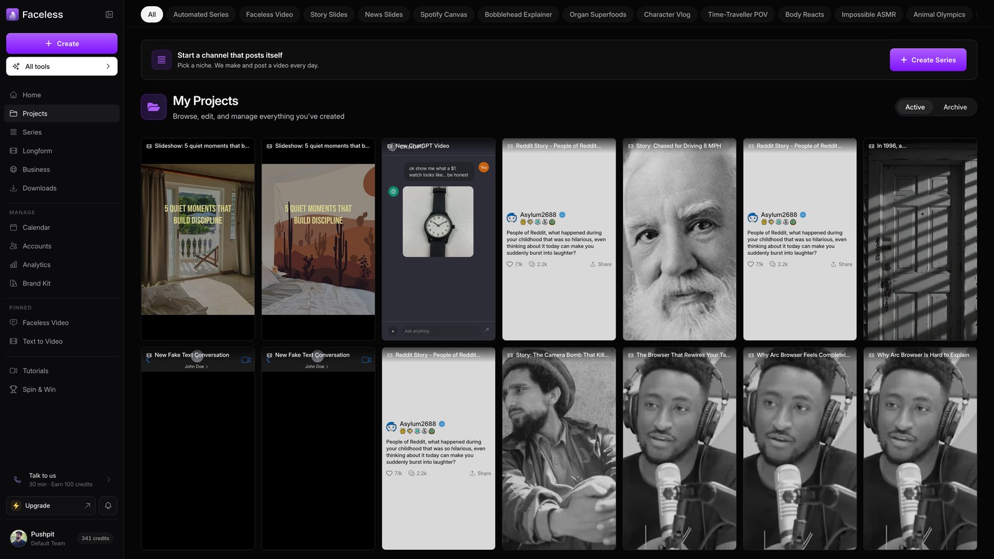Screen dimensions: 994x559
Task: Click the Home icon in the sidebar
Action: pos(14,95)
